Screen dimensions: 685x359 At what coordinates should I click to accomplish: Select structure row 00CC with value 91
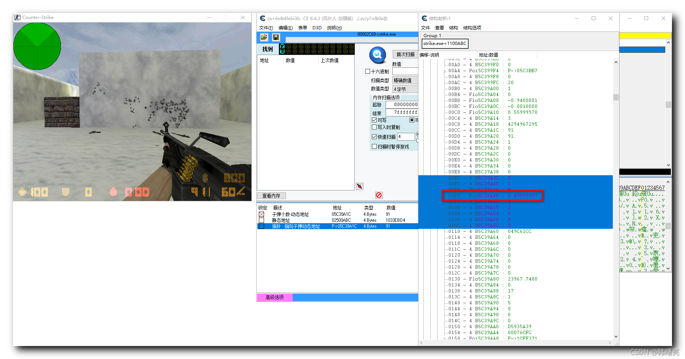point(481,130)
